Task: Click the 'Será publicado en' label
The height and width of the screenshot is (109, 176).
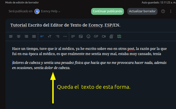Action: click(21, 11)
